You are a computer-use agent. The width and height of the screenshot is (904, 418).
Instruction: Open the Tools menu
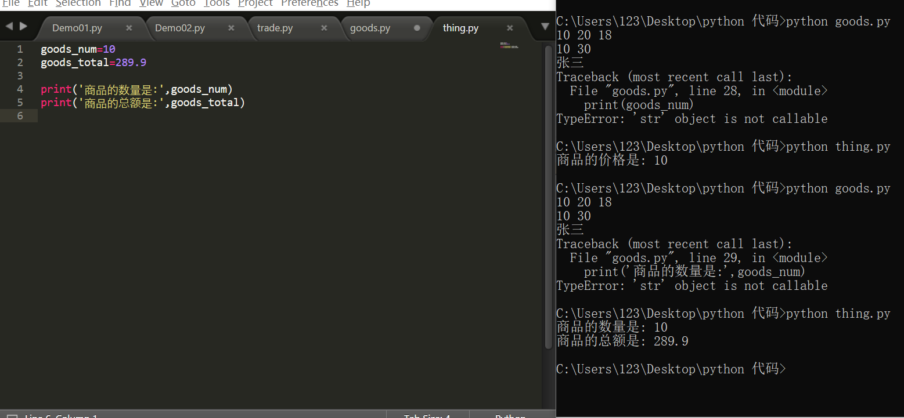[x=217, y=3]
